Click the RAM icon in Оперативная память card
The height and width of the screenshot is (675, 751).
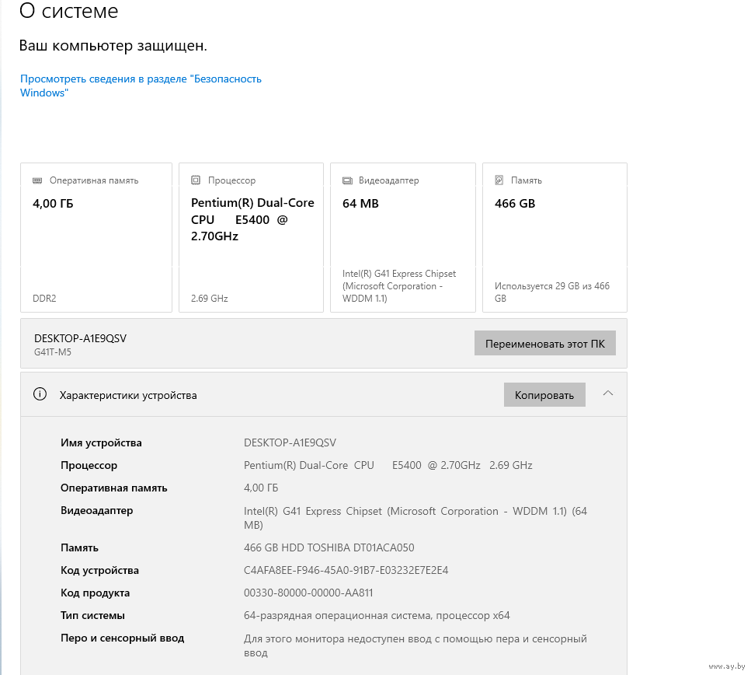(37, 180)
